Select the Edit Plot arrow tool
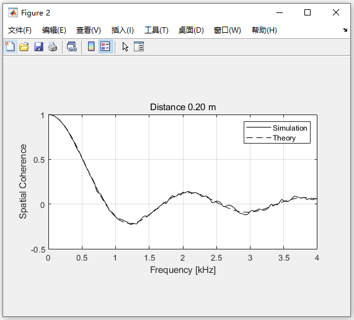This screenshot has width=354, height=320. coord(125,46)
